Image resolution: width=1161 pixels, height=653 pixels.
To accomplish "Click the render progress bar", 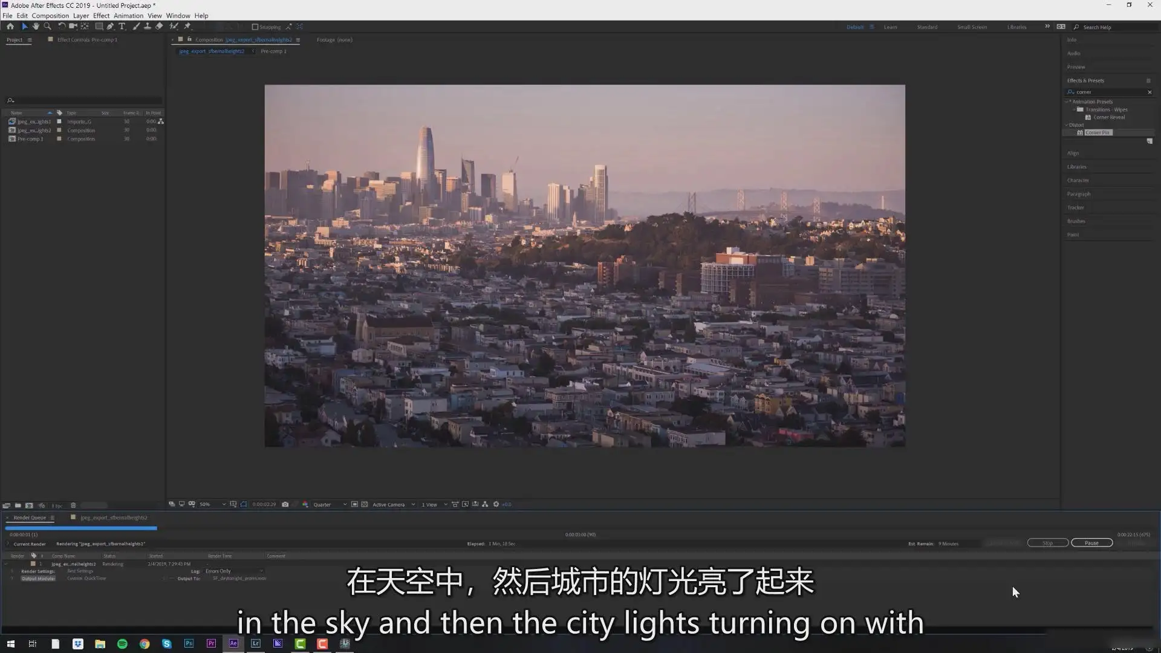I will (81, 528).
